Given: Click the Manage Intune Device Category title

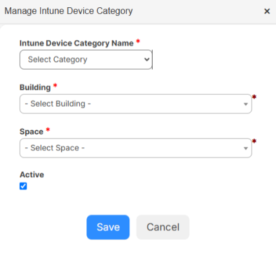Looking at the screenshot, I should tap(69, 11).
